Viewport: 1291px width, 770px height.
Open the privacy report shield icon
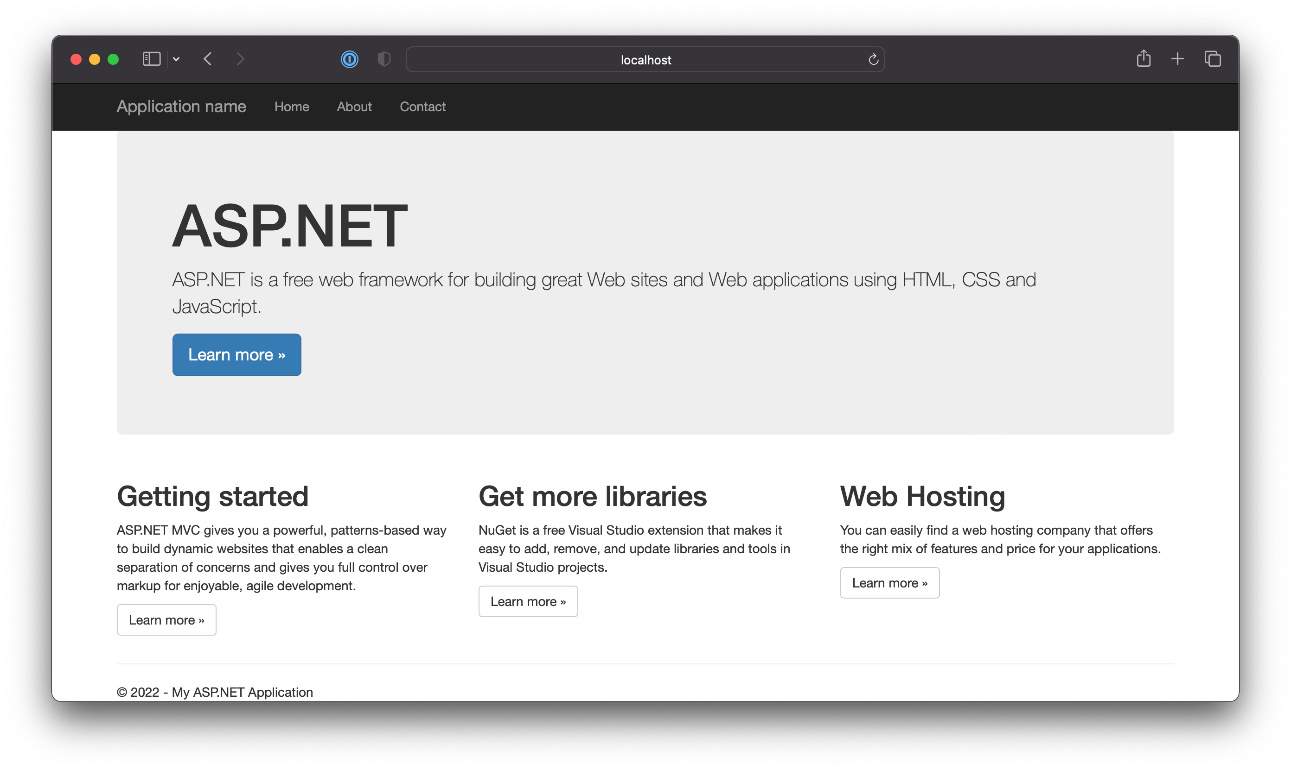(x=384, y=59)
